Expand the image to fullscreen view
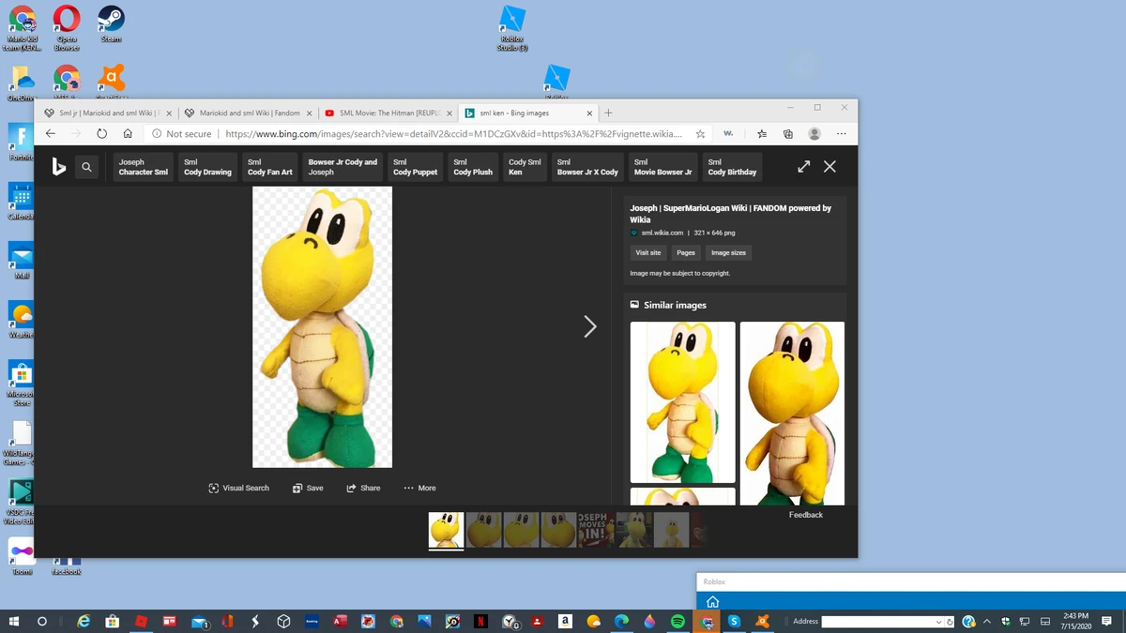1126x633 pixels. point(803,166)
